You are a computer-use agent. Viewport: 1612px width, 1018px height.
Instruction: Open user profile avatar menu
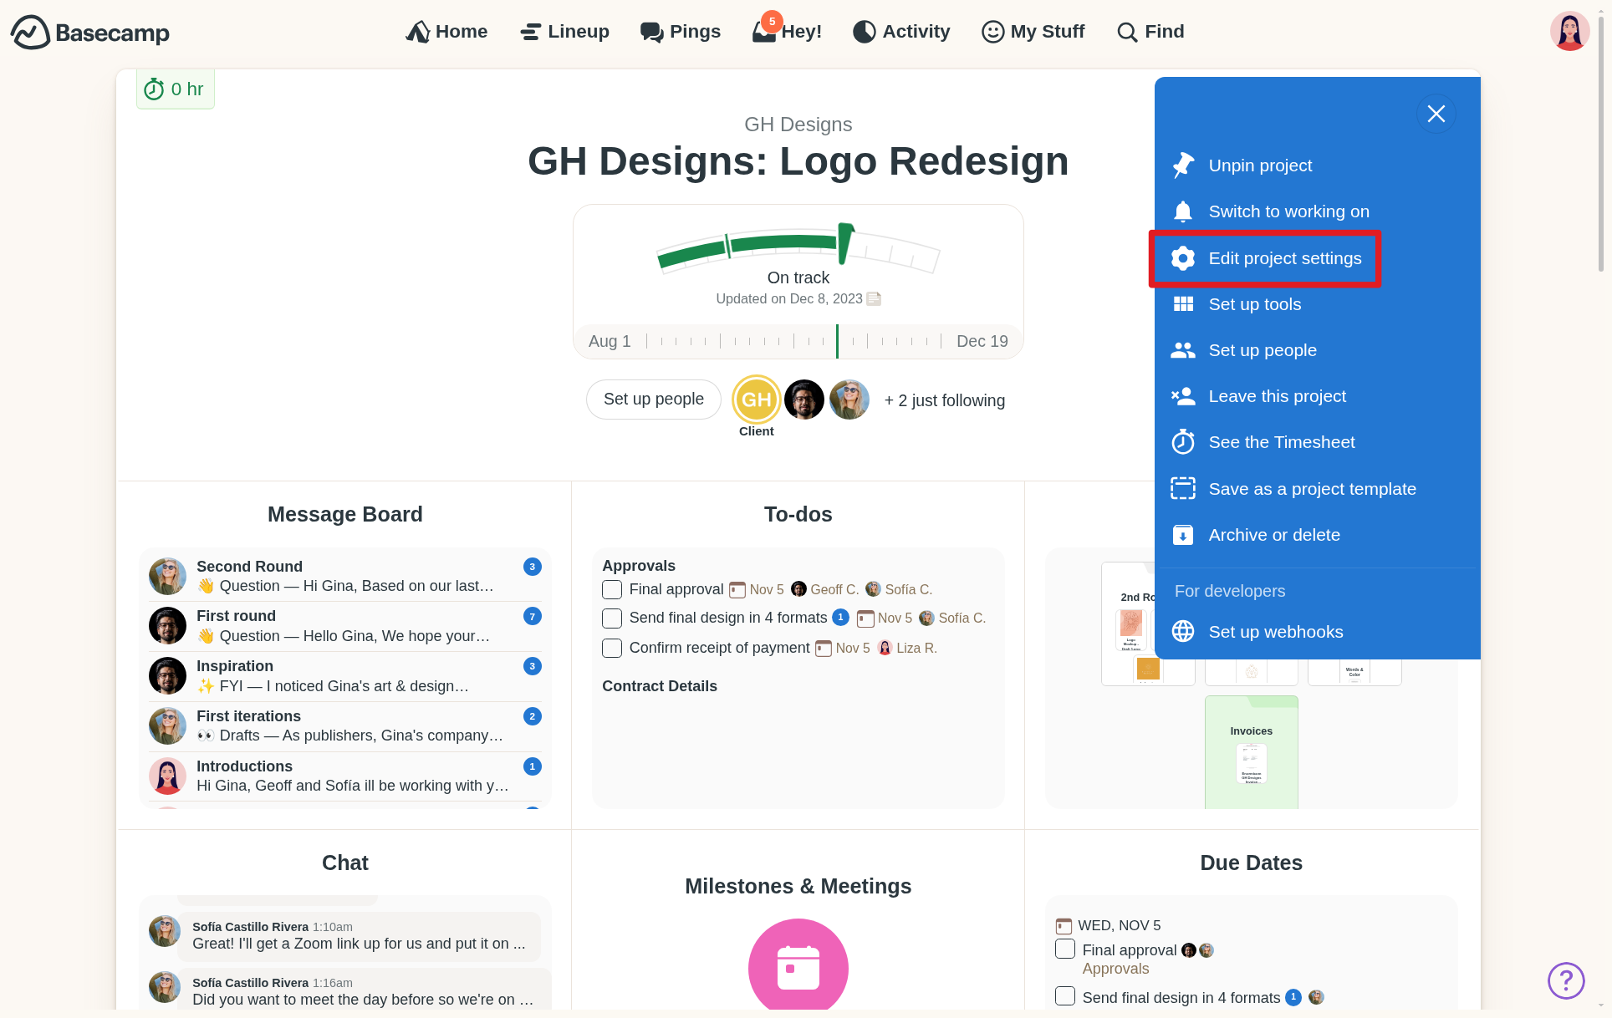coord(1569,32)
